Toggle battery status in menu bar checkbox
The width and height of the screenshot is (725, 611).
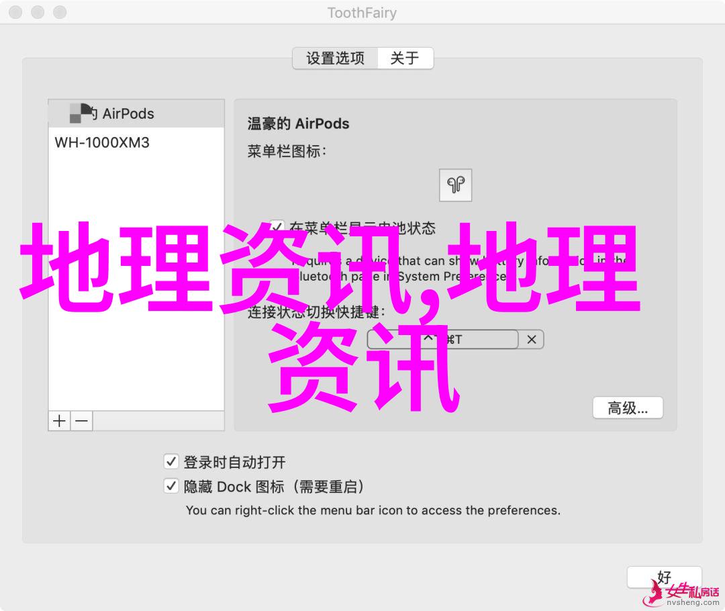(277, 227)
